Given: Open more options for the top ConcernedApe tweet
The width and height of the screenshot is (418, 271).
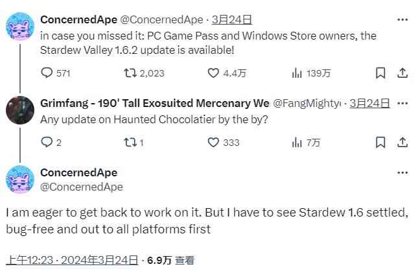Looking at the screenshot, I should point(402,19).
